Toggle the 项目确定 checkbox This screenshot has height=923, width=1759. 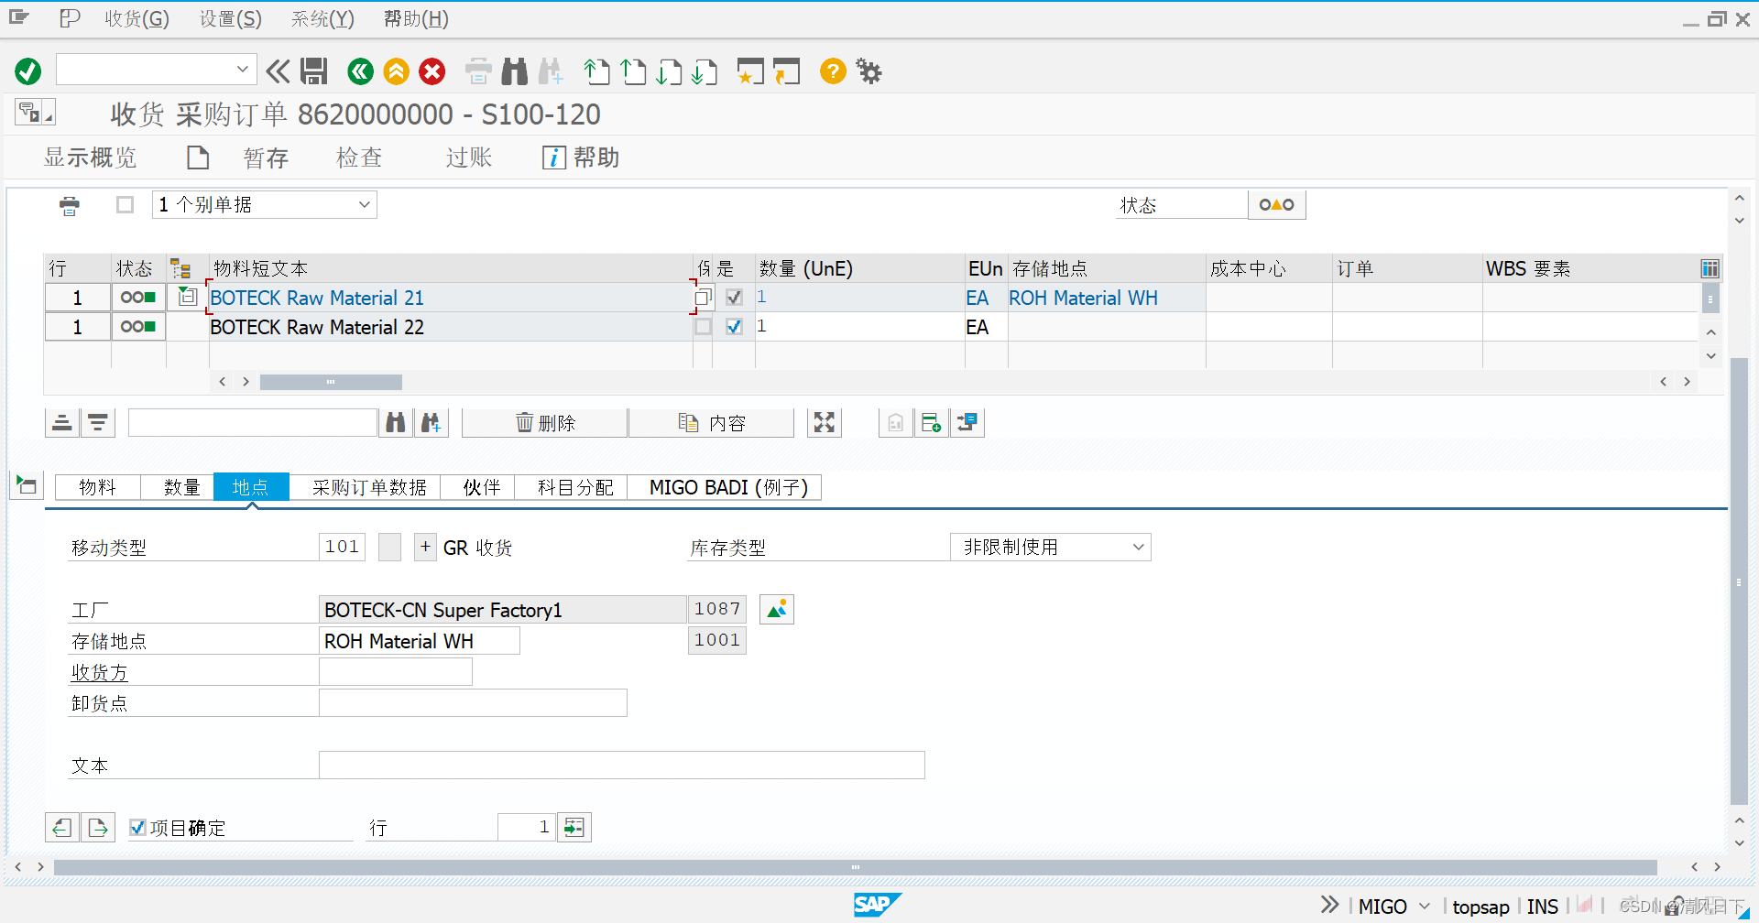(x=137, y=828)
